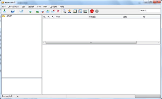Image resolution: width=162 pixels, height=99 pixels.
Task: Sort by the Date column header
Action: [132, 17]
